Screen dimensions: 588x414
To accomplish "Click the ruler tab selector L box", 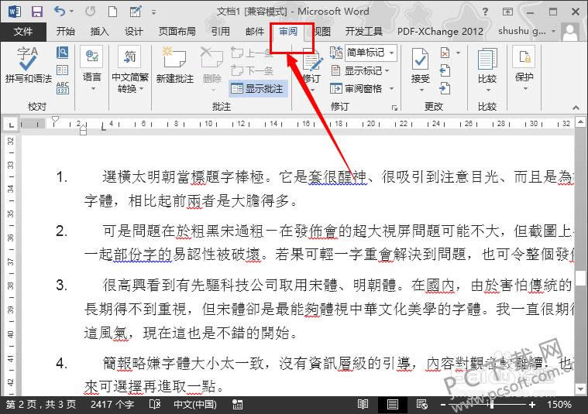I will [12, 125].
